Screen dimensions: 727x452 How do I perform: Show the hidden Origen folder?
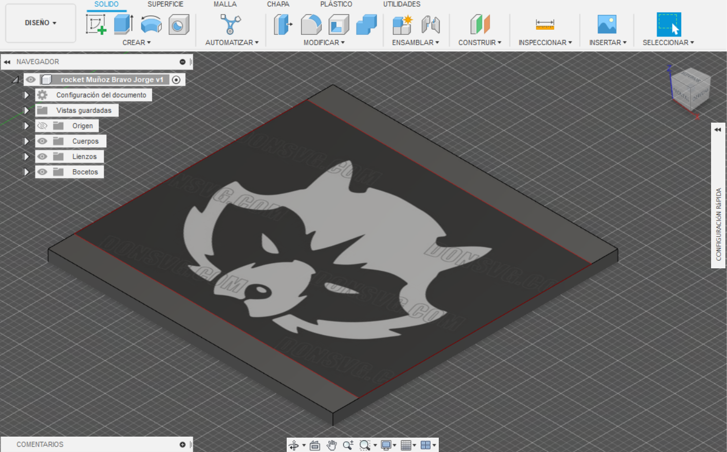click(42, 126)
